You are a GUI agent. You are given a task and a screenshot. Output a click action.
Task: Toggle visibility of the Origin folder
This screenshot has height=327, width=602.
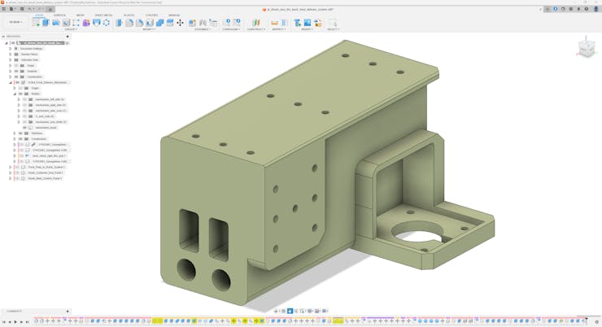point(16,65)
